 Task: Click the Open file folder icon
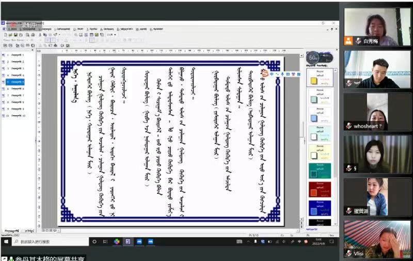coord(10,35)
